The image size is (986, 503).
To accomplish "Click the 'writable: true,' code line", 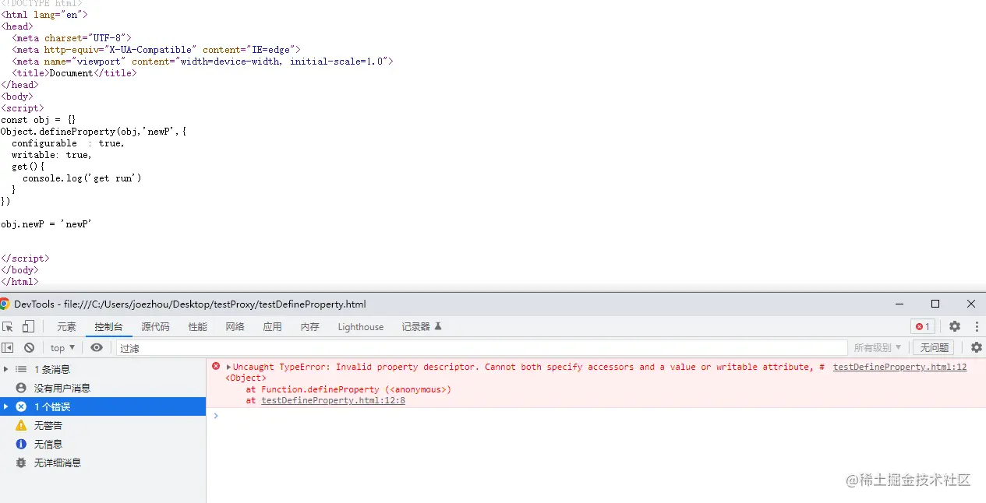I will 51,155.
